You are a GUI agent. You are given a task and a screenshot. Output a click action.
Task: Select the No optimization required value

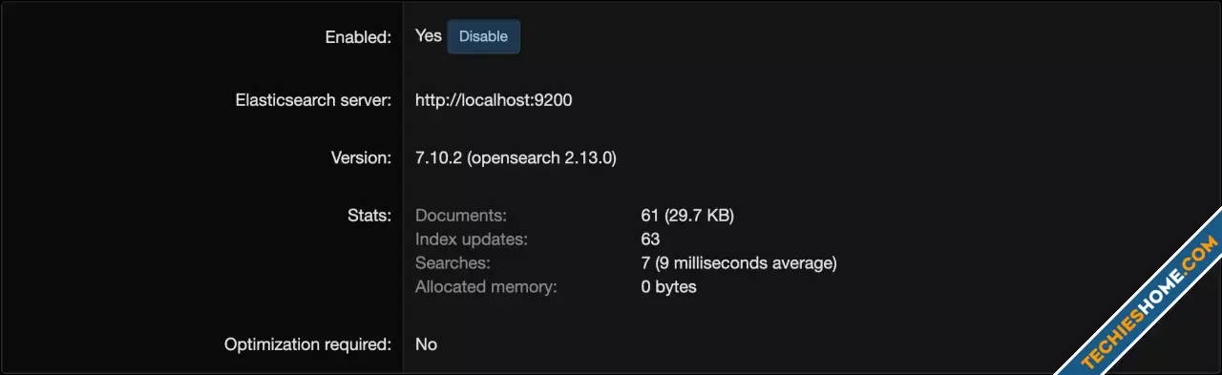(426, 344)
